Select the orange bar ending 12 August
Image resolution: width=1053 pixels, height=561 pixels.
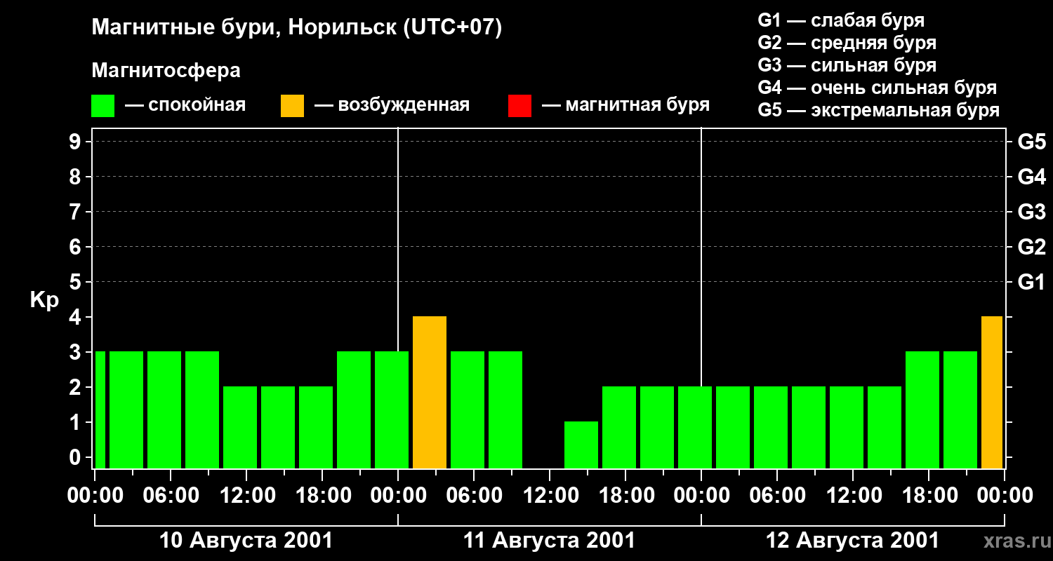pos(991,392)
